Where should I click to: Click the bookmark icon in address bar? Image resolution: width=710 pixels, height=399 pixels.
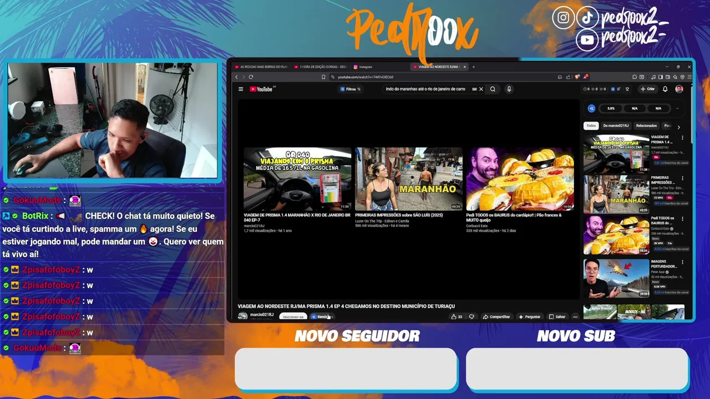click(323, 77)
